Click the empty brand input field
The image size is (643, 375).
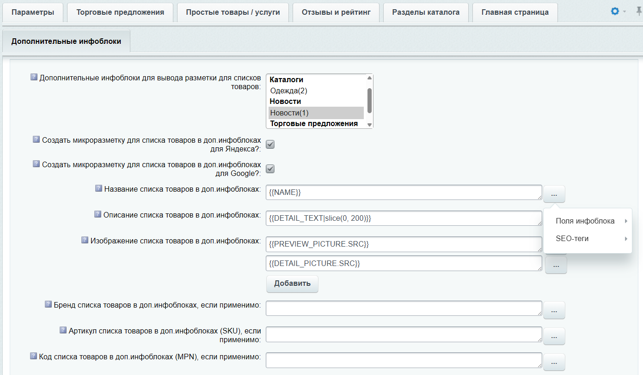404,308
